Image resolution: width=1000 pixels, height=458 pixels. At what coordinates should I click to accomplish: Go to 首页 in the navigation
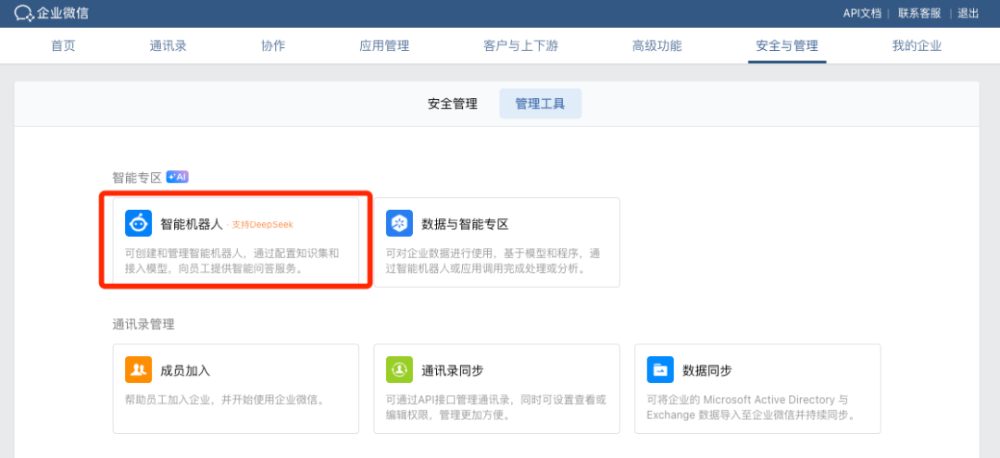tap(63, 46)
